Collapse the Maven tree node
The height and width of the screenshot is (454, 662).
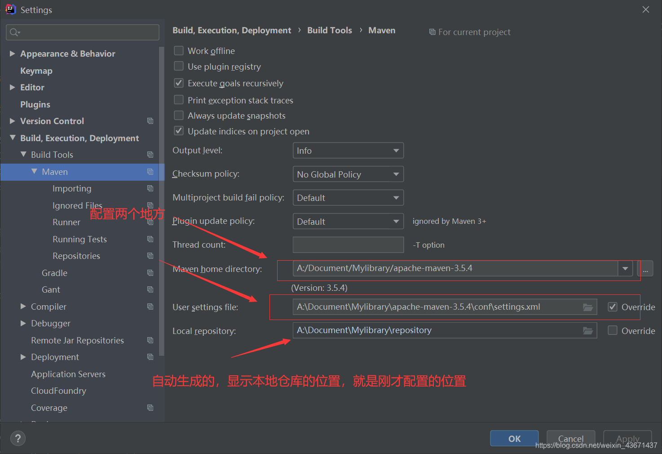[34, 171]
